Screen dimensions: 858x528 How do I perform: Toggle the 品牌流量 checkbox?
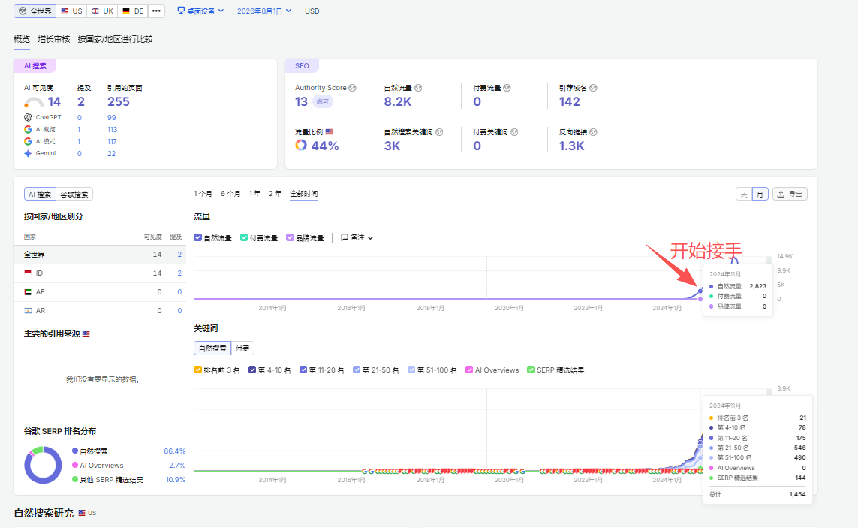290,237
